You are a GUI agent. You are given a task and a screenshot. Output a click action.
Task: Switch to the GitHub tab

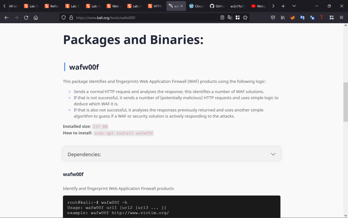(217, 6)
